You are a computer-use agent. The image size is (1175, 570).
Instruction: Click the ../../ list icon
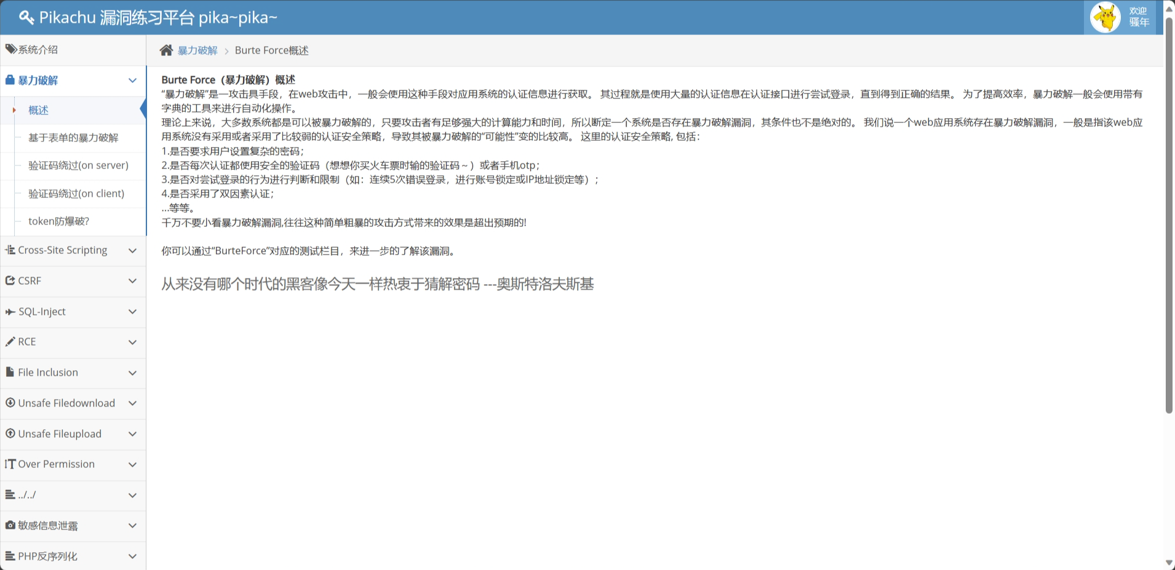pos(10,494)
